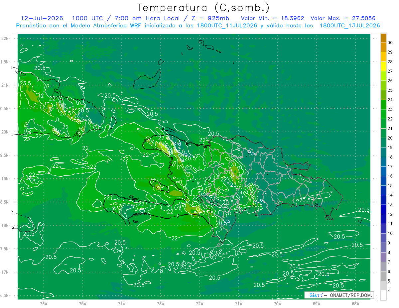This screenshot has height=308, width=399.
Task: Click the latitude axis label "21N"
Action: (x=5, y=85)
